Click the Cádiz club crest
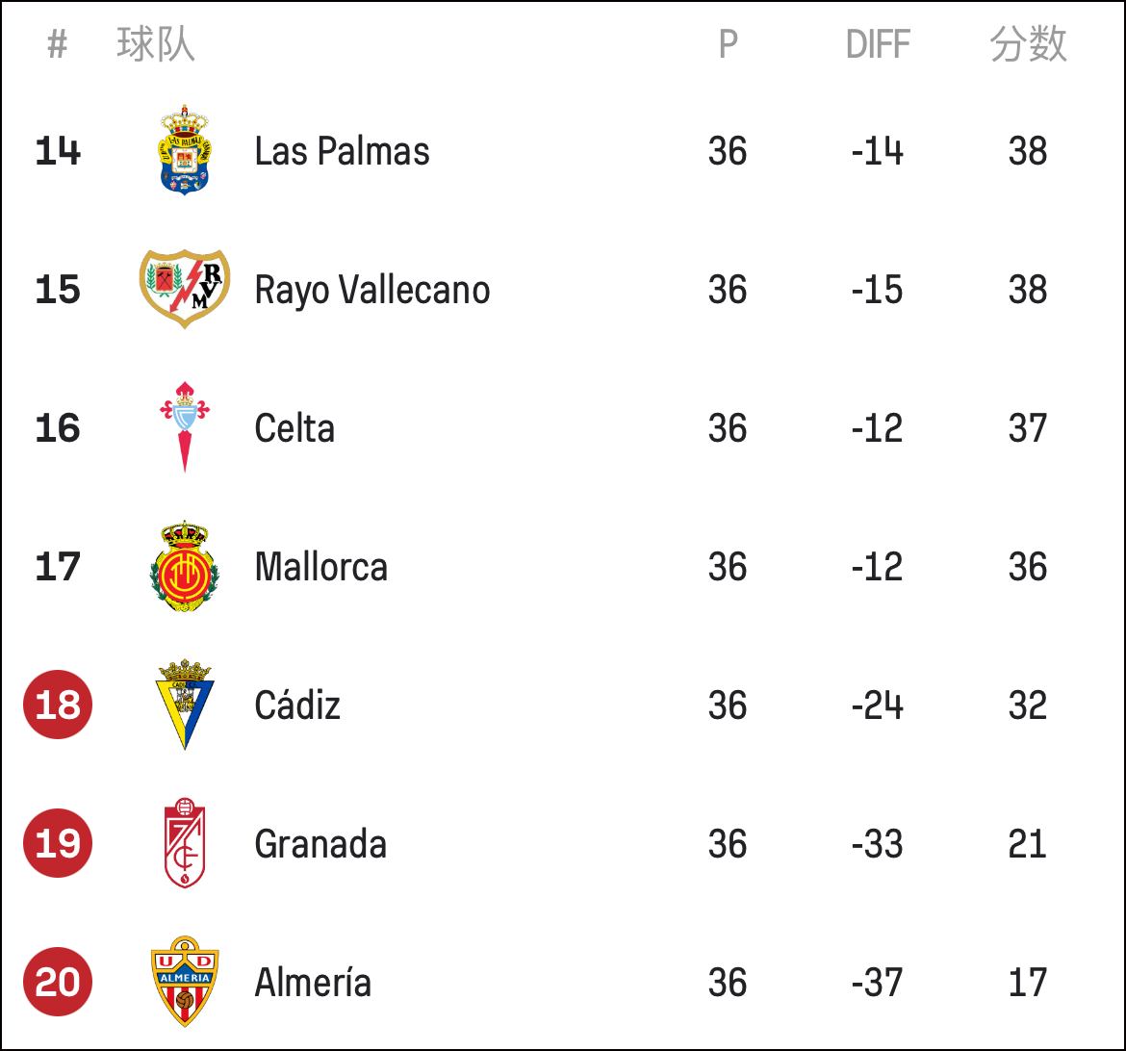 (185, 705)
